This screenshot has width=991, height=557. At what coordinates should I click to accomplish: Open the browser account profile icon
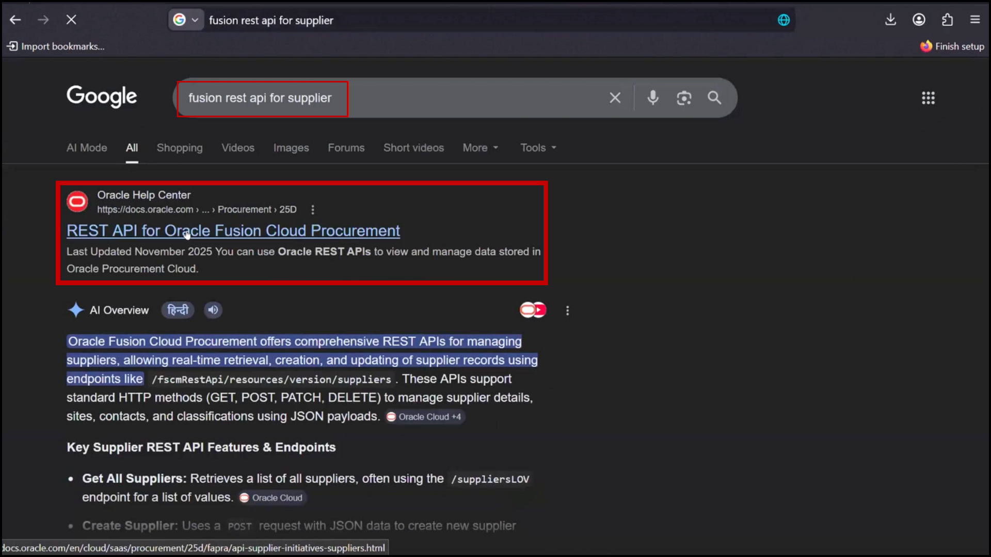(x=919, y=20)
